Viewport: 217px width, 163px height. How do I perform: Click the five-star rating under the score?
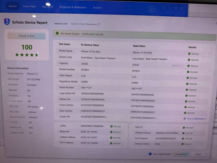[27, 55]
